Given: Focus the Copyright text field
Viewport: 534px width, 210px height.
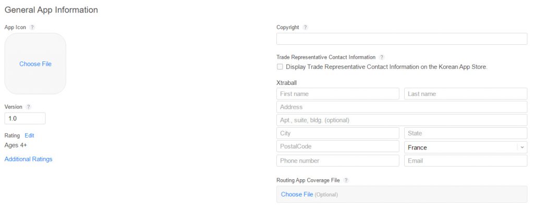Looking at the screenshot, I should (402, 39).
